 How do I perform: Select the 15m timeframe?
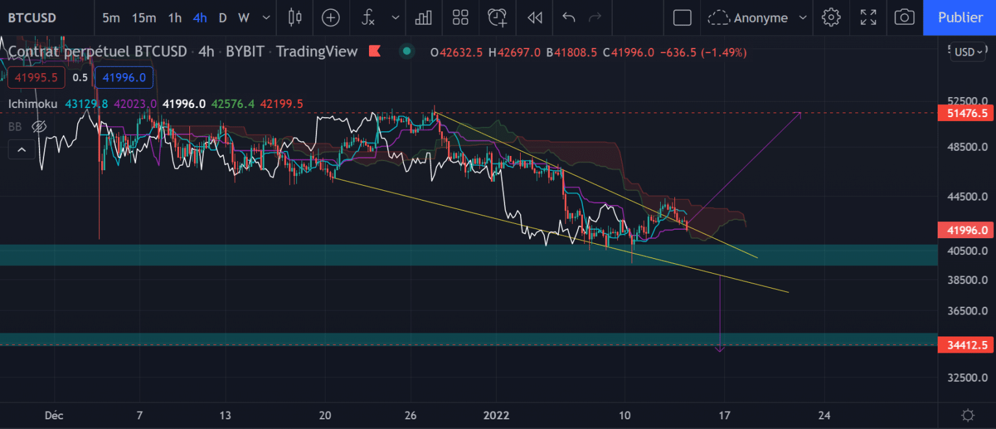click(x=144, y=17)
